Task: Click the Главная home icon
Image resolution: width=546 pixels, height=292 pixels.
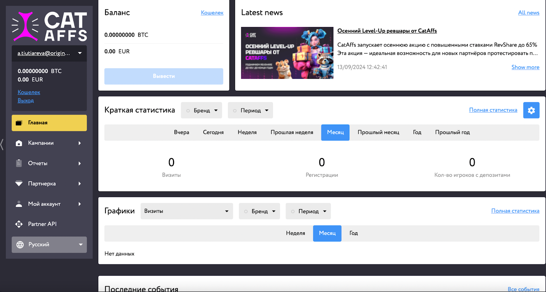Action: [19, 123]
